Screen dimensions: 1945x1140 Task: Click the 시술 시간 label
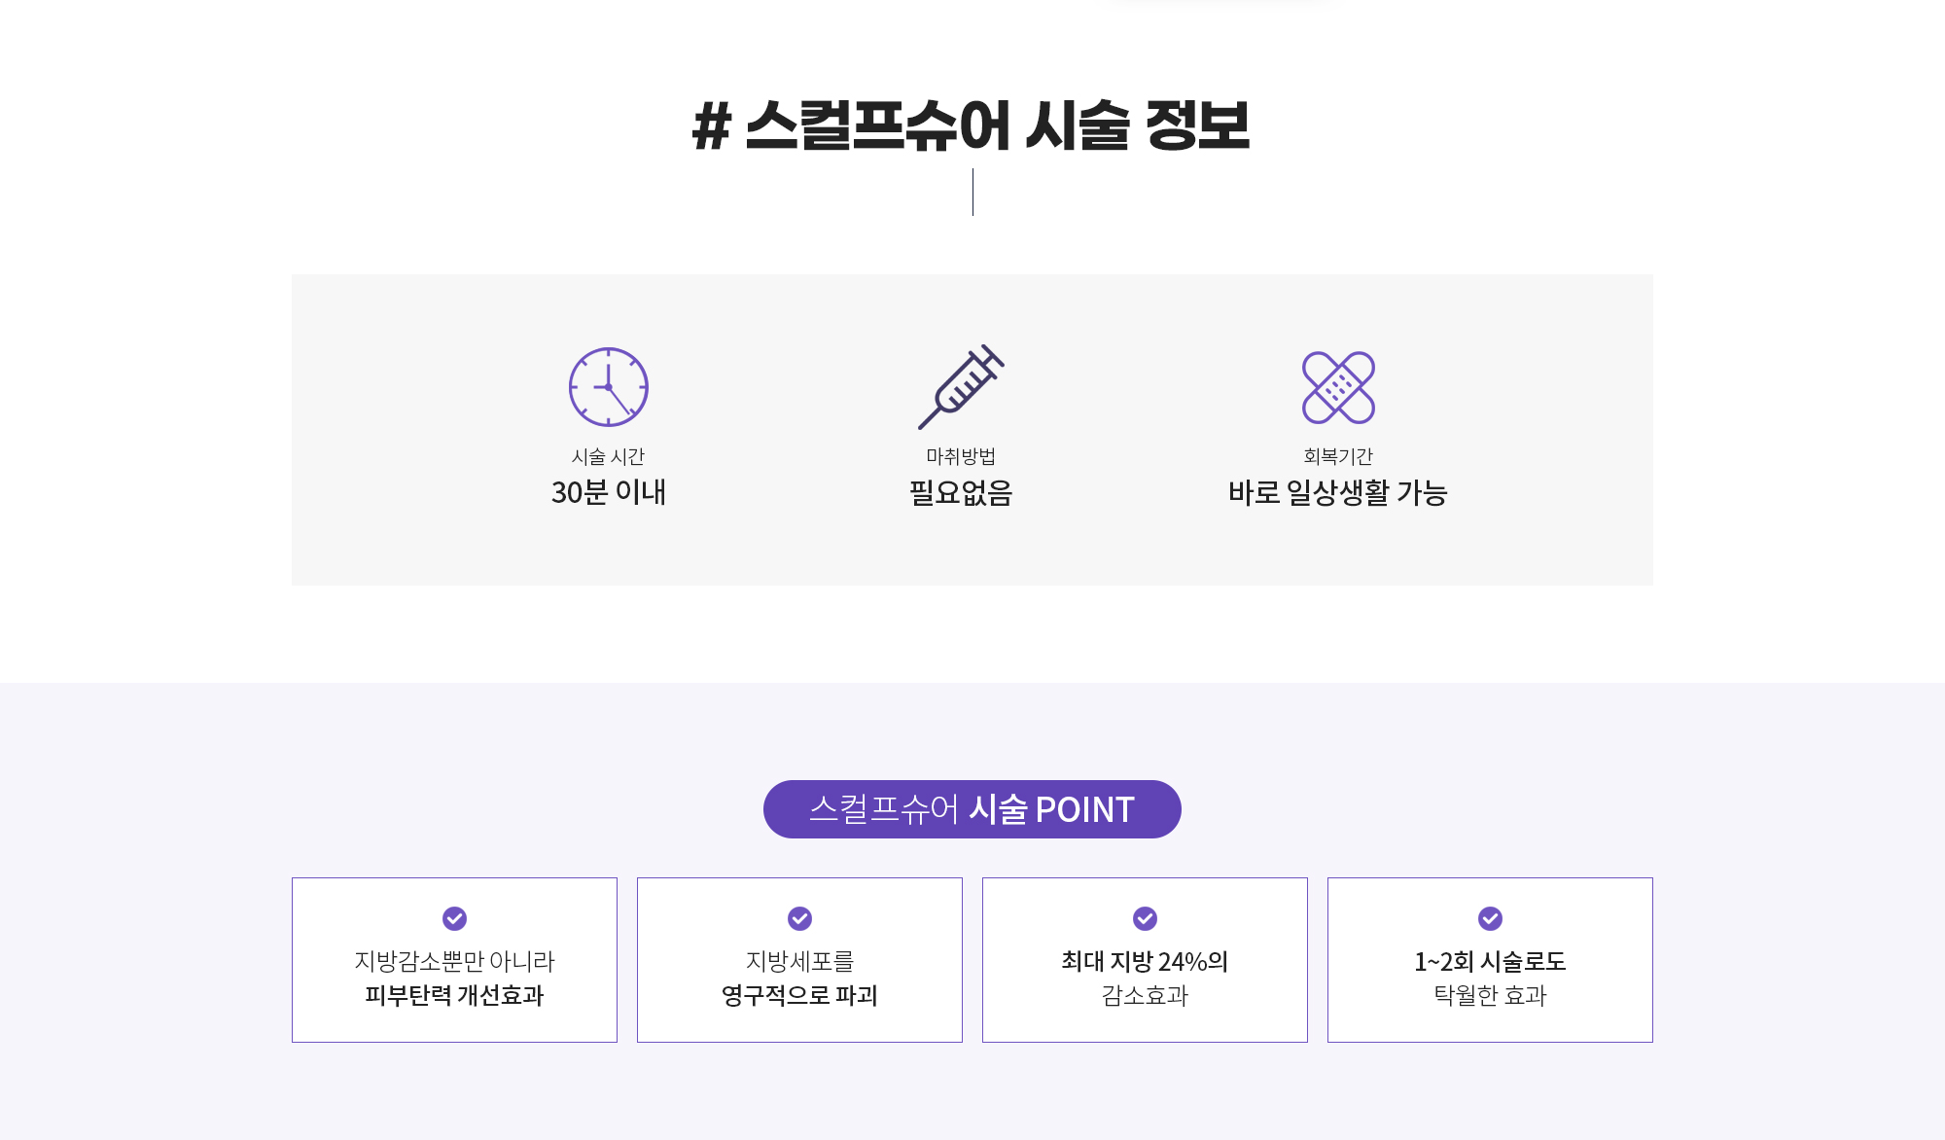pos(609,456)
